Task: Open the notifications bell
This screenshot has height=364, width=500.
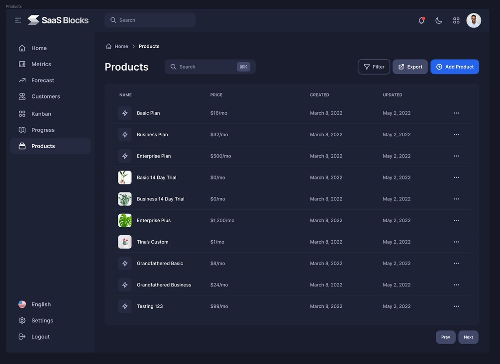Action: [x=421, y=20]
